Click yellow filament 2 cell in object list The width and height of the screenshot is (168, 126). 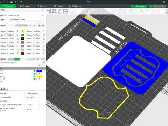pos(39,76)
